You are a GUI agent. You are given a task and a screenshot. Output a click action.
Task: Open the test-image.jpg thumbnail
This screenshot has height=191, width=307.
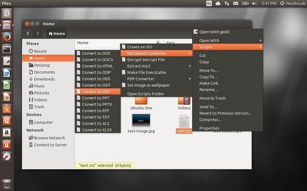141,121
